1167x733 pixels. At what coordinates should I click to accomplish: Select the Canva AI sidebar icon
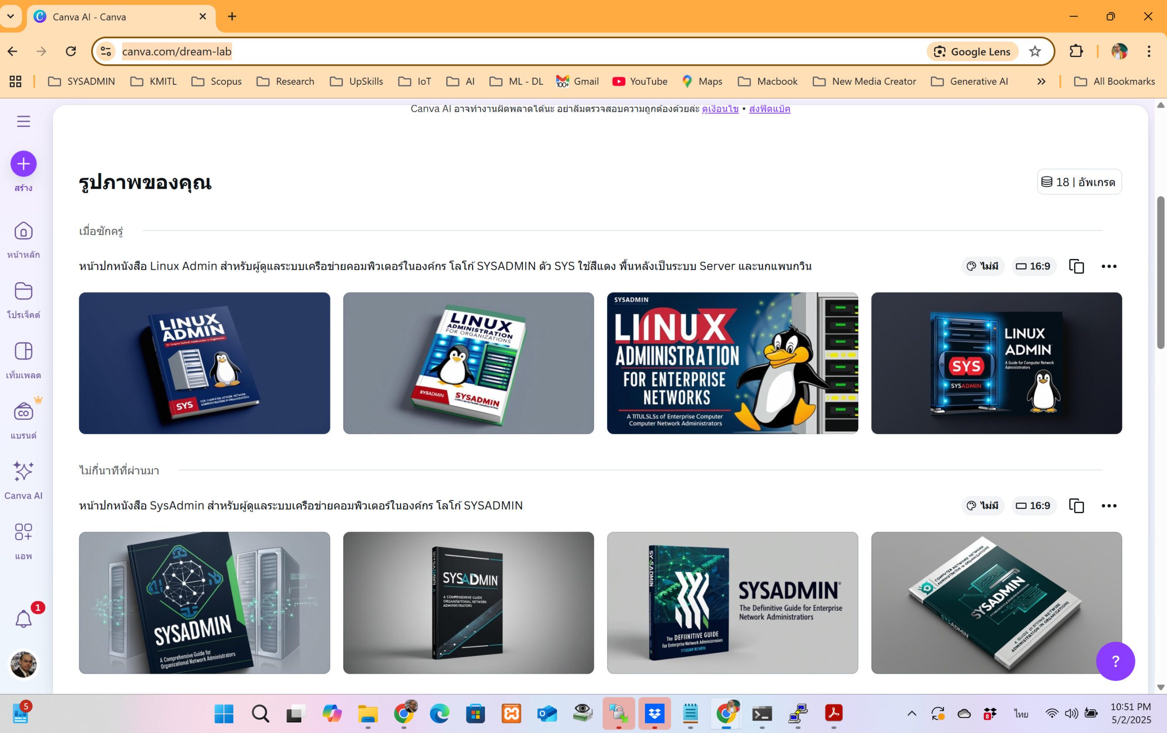pyautogui.click(x=23, y=471)
